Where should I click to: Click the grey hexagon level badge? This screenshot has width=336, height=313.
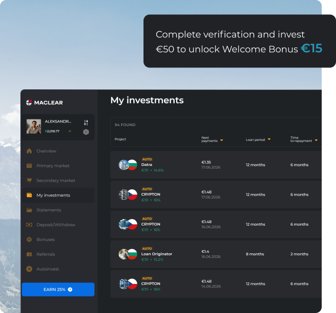point(86,132)
